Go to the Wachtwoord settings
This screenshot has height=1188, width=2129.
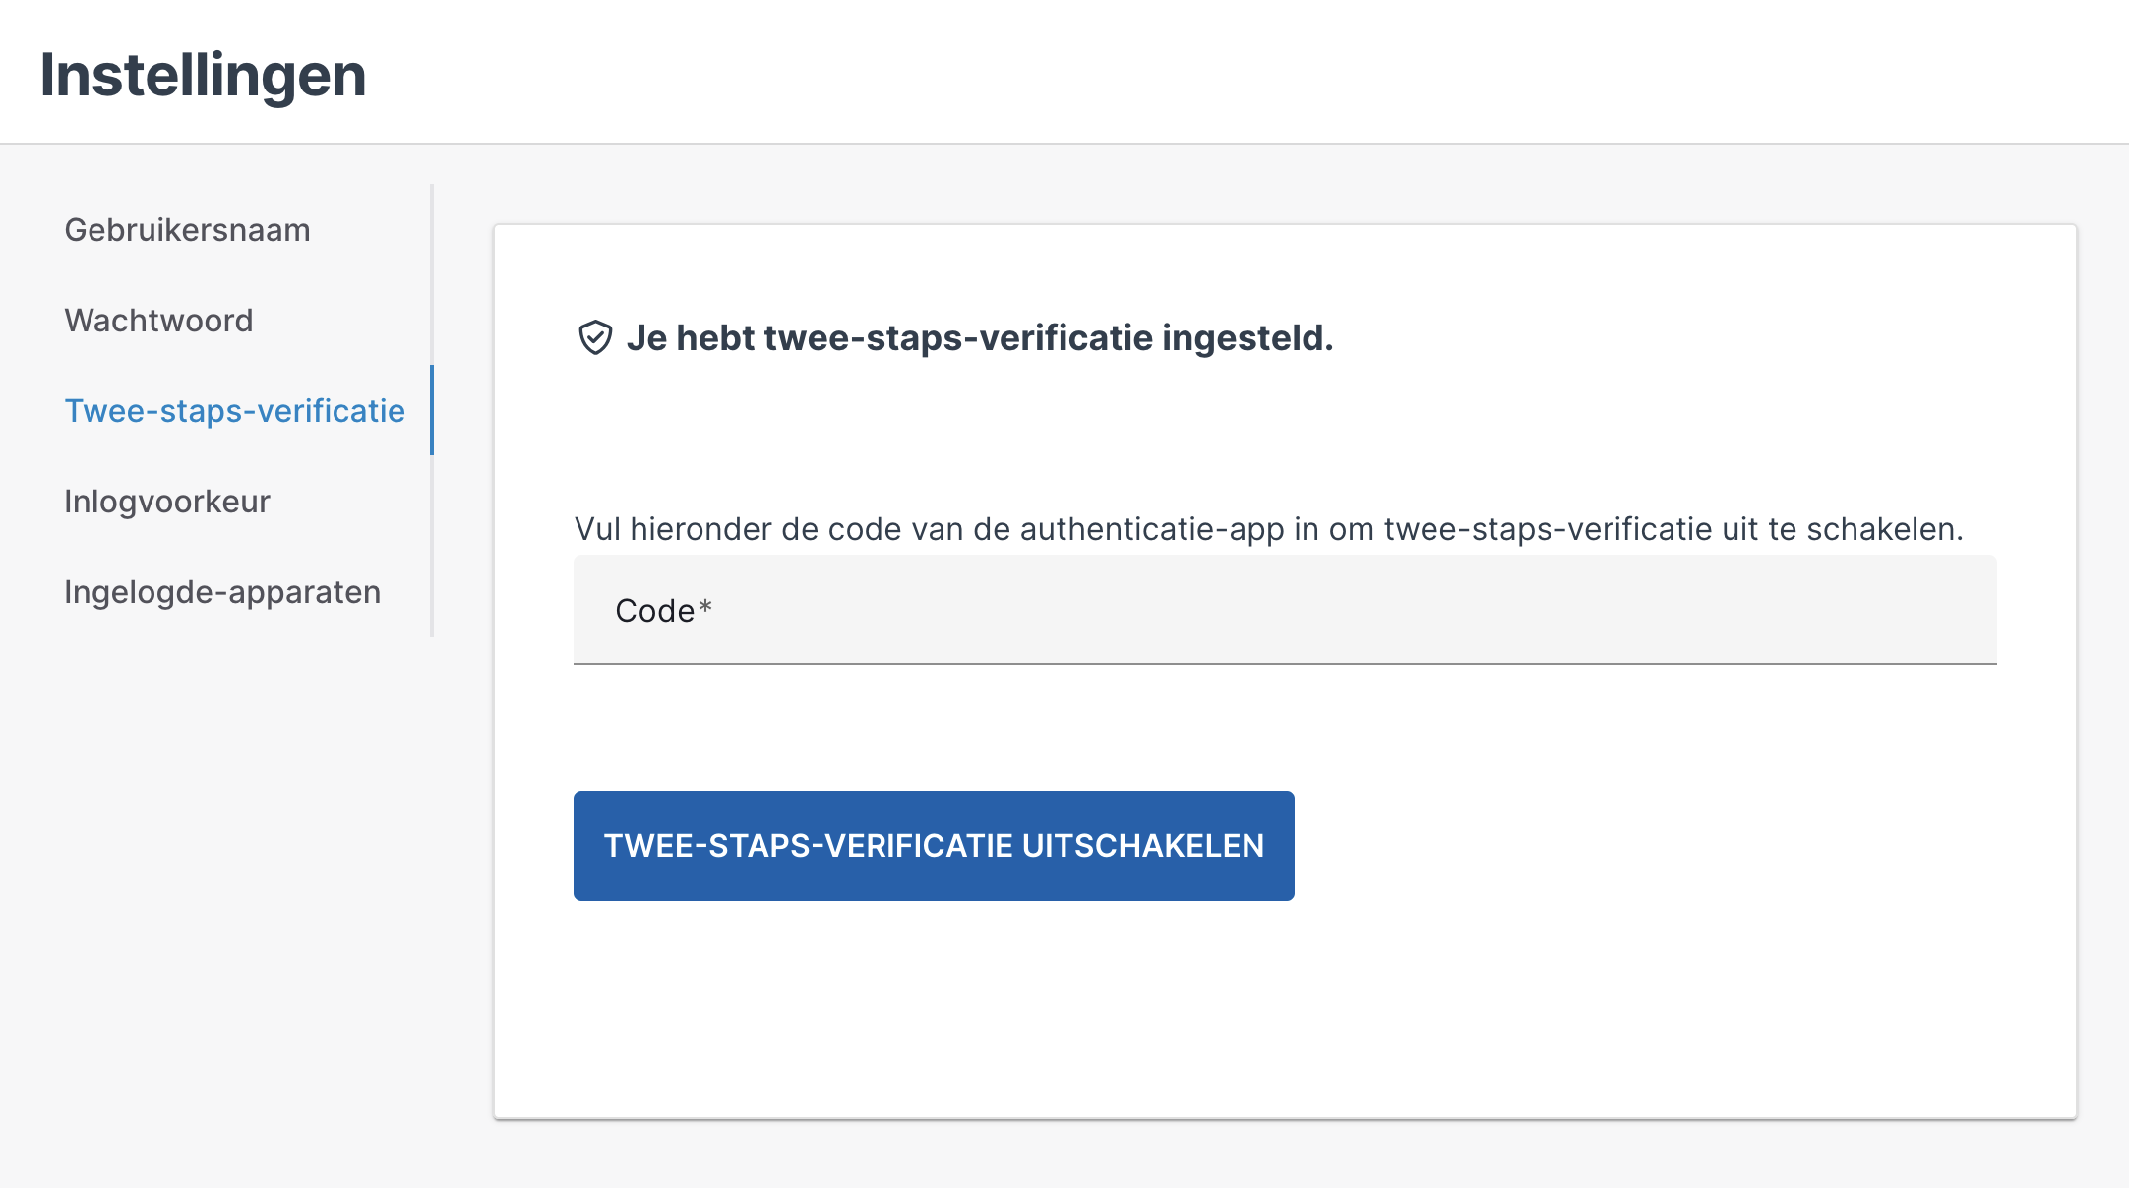pos(158,321)
